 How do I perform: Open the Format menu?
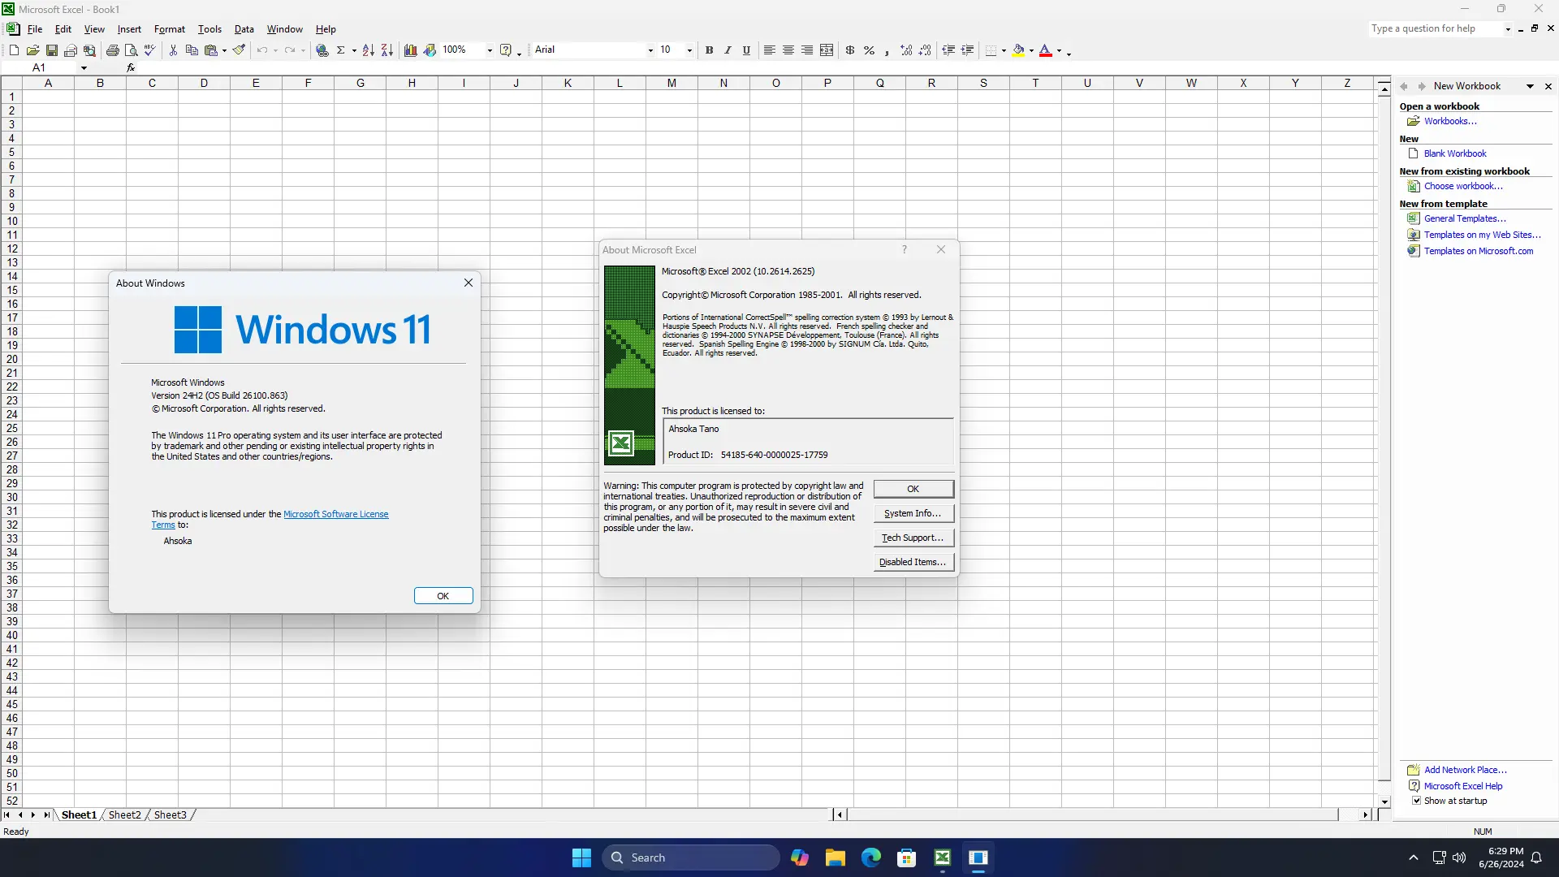click(x=170, y=29)
